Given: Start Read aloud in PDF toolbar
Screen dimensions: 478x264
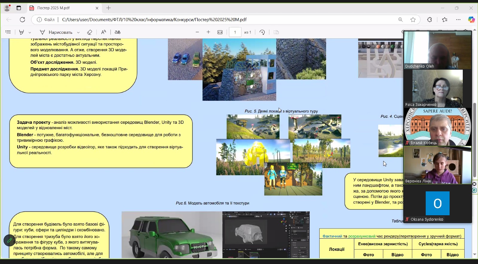Looking at the screenshot, I should 103,32.
